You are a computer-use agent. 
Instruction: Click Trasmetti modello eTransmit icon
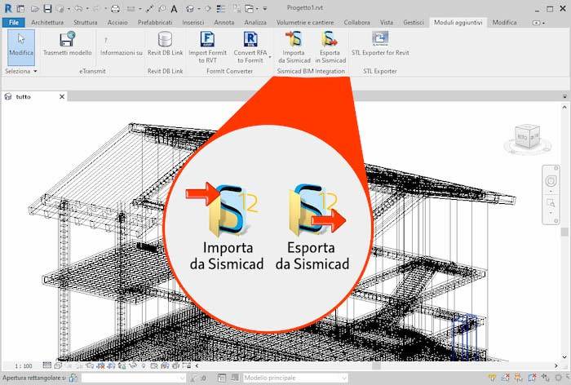point(68,44)
